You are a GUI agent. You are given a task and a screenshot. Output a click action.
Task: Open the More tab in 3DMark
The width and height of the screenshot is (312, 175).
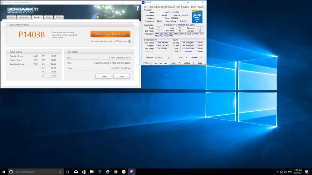click(x=59, y=17)
